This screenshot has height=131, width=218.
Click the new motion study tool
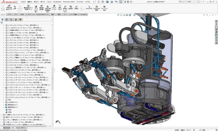pyautogui.click(x=65, y=9)
